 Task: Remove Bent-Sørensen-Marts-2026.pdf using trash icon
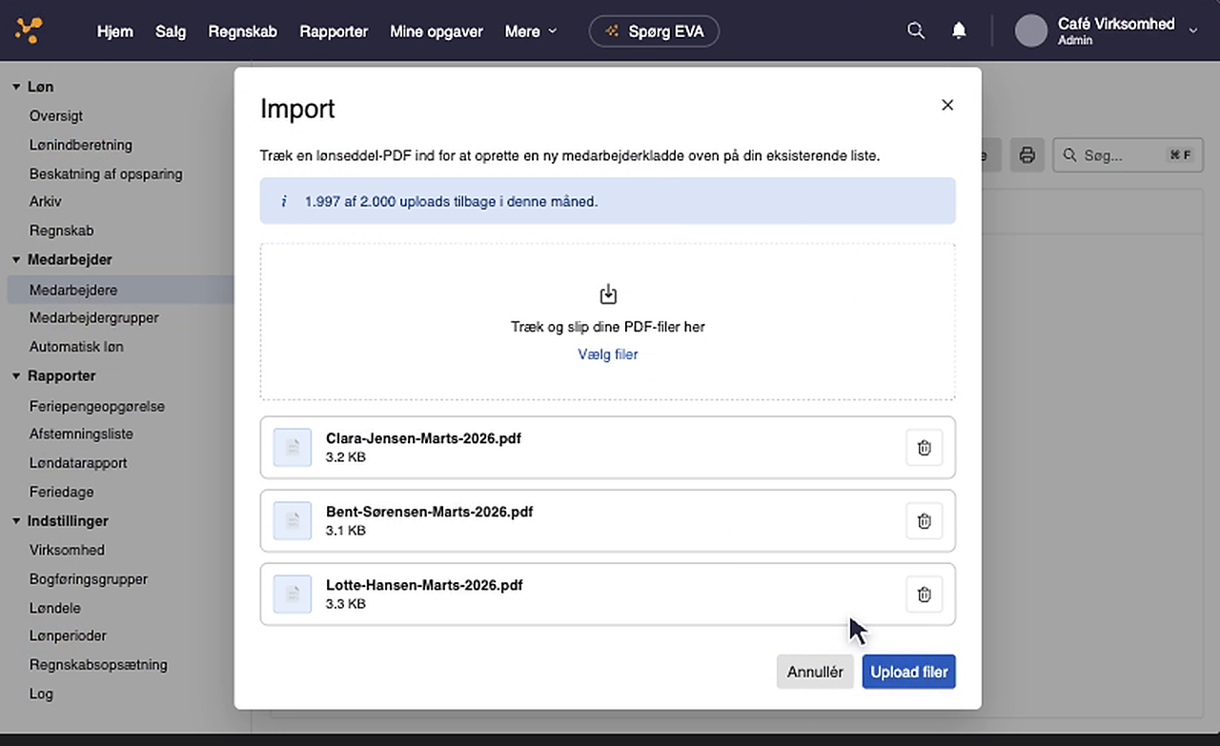[924, 521]
